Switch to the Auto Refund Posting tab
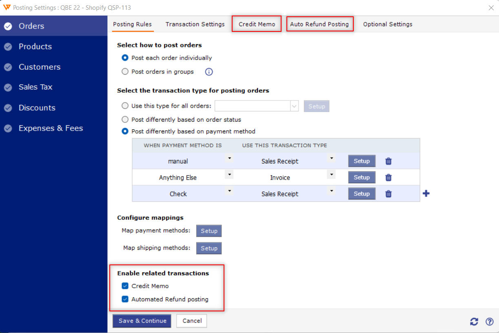 point(319,24)
